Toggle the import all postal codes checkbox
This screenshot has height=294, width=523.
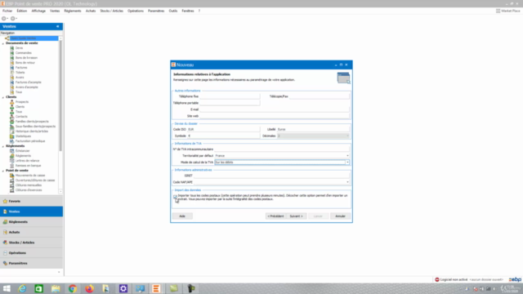point(175,197)
